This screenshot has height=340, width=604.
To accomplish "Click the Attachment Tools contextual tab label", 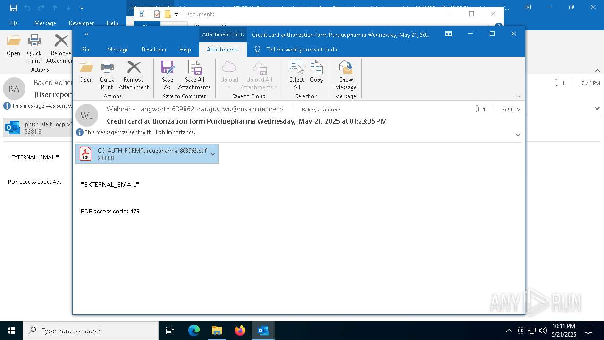I will pyautogui.click(x=223, y=34).
